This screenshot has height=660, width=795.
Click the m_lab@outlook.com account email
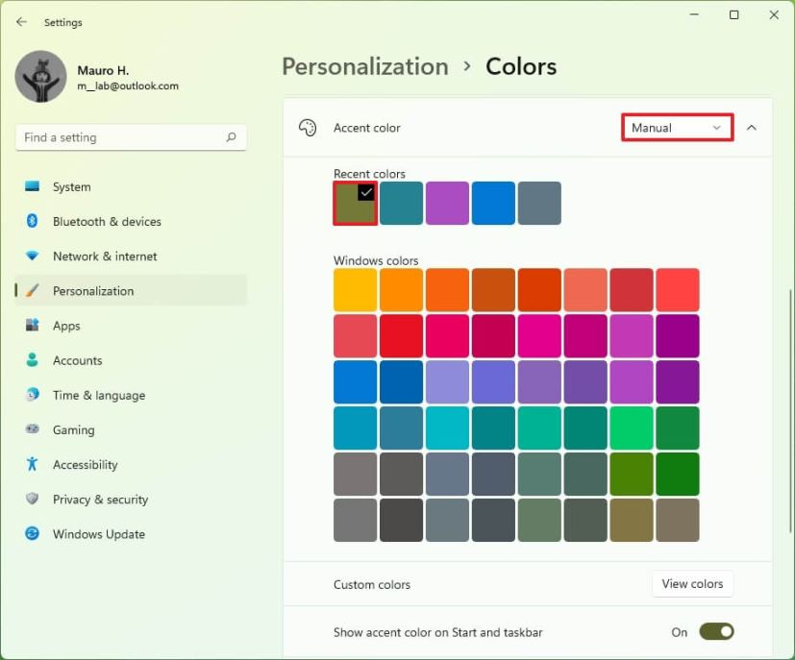[x=128, y=86]
